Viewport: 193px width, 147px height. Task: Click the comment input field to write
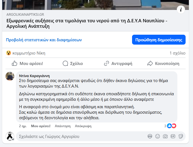coord(80,137)
